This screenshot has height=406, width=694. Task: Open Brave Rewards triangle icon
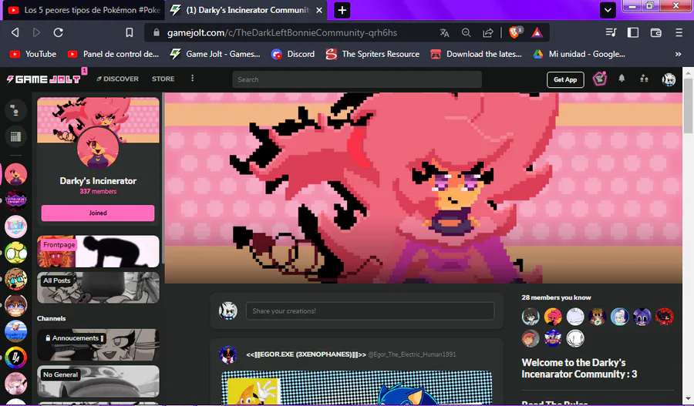pos(537,32)
